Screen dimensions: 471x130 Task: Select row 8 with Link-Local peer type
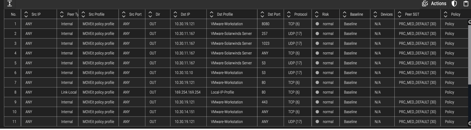point(236,92)
